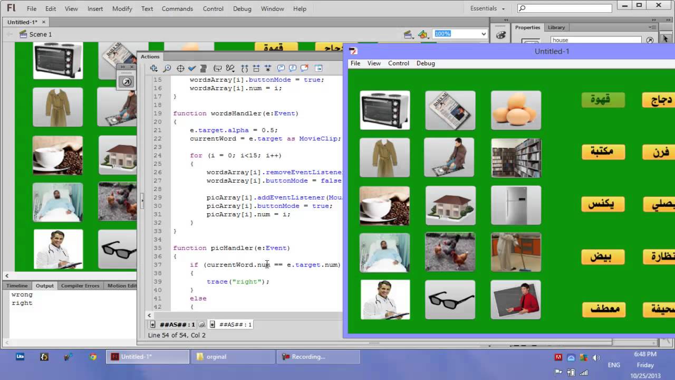This screenshot has width=675, height=380.
Task: Click the back arrow left of Scene 1
Action: (9, 34)
